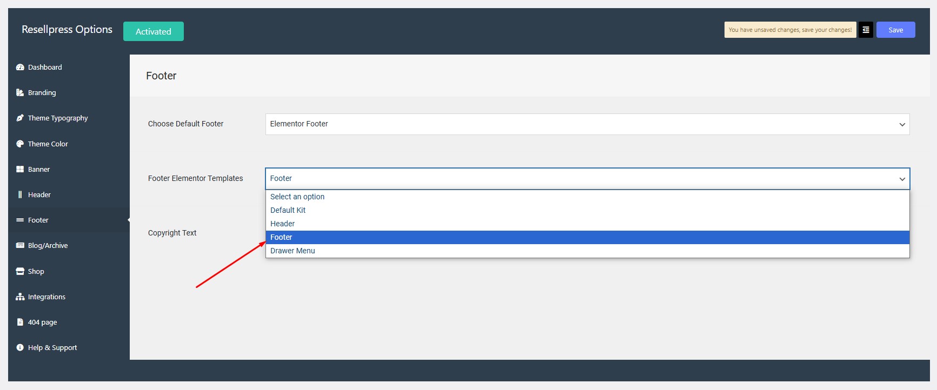Choose 'Default Kit' in the dropdown list
Screen dimensions: 937x390
288,210
